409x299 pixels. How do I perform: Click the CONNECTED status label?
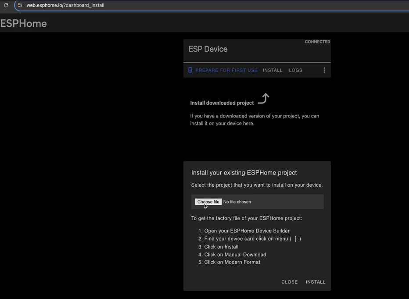(317, 42)
